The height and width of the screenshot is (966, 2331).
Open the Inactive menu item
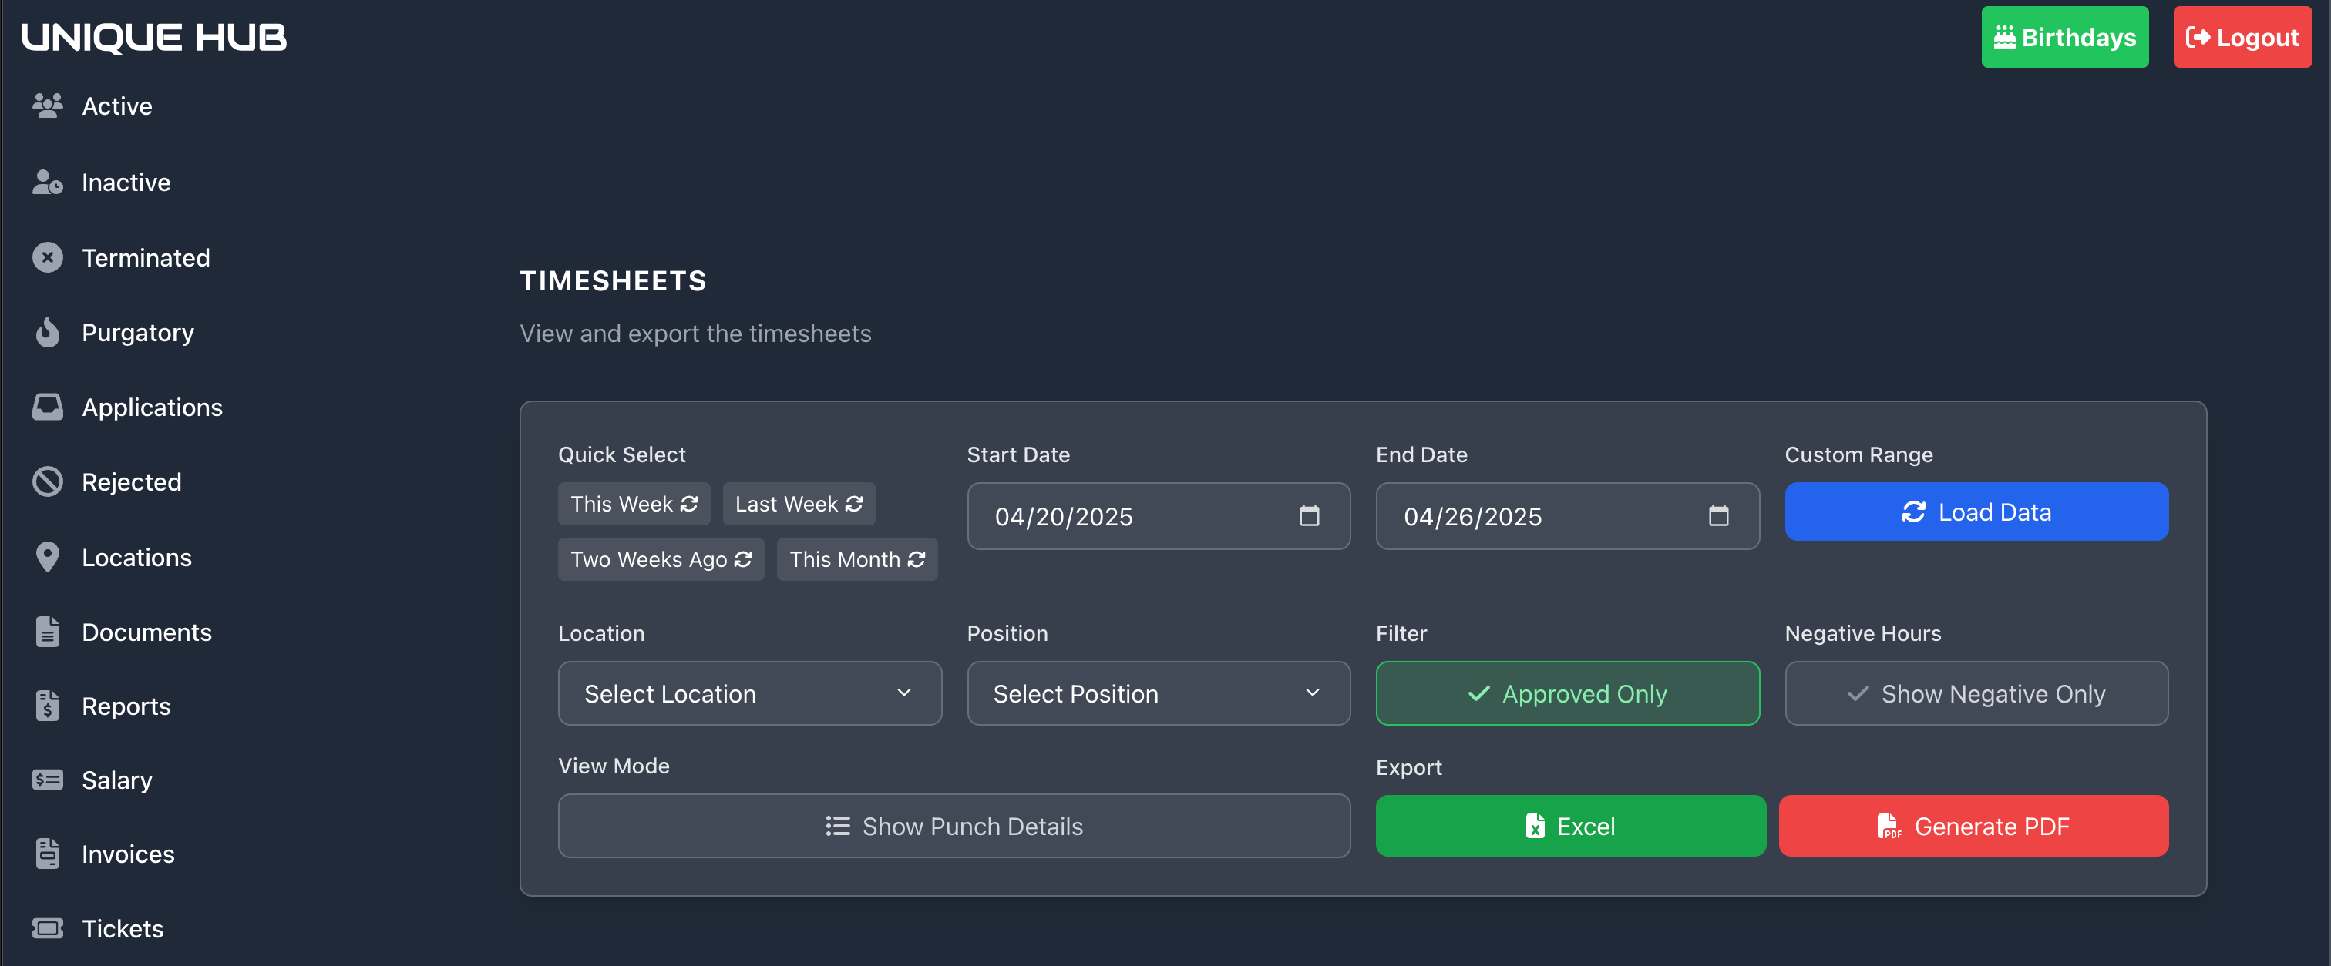(126, 182)
